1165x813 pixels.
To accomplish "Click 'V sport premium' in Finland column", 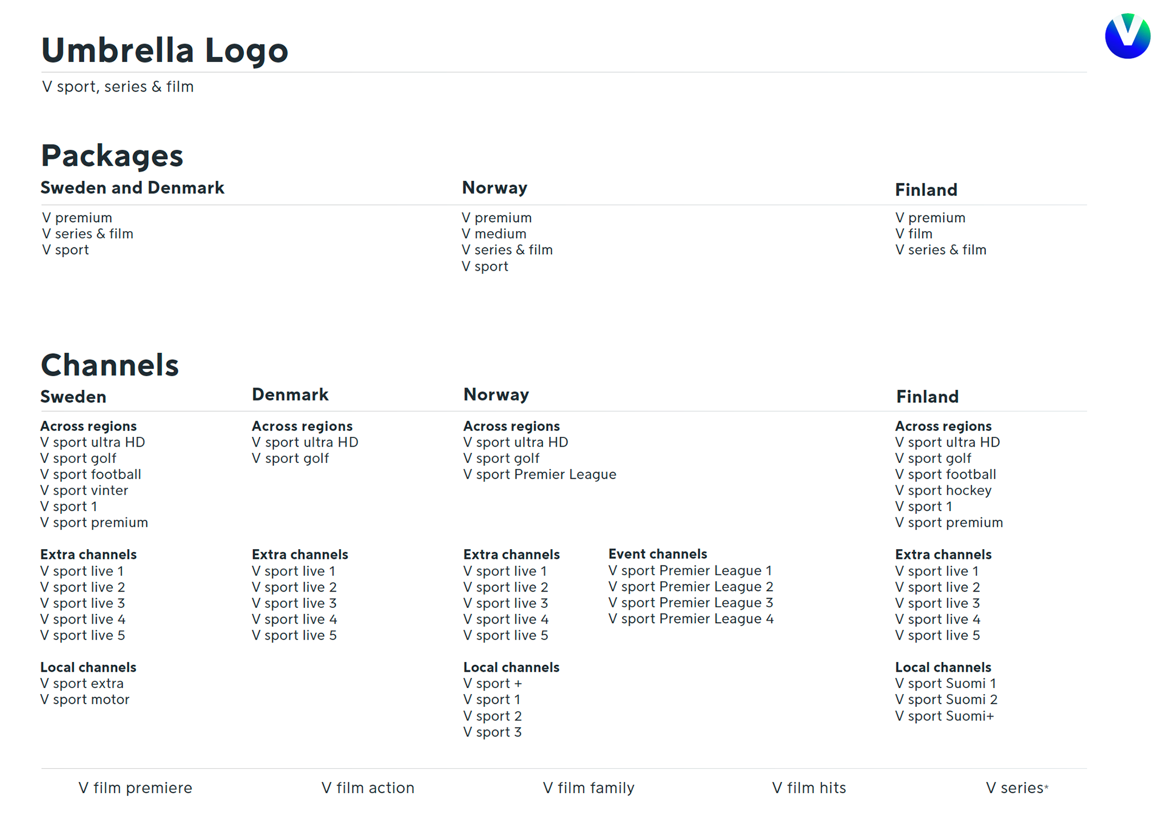I will (949, 522).
